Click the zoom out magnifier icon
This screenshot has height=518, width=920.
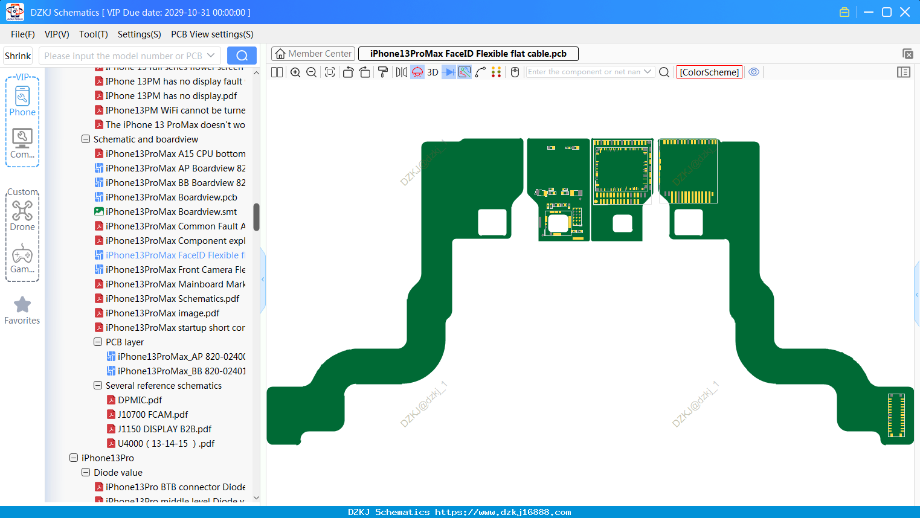312,72
